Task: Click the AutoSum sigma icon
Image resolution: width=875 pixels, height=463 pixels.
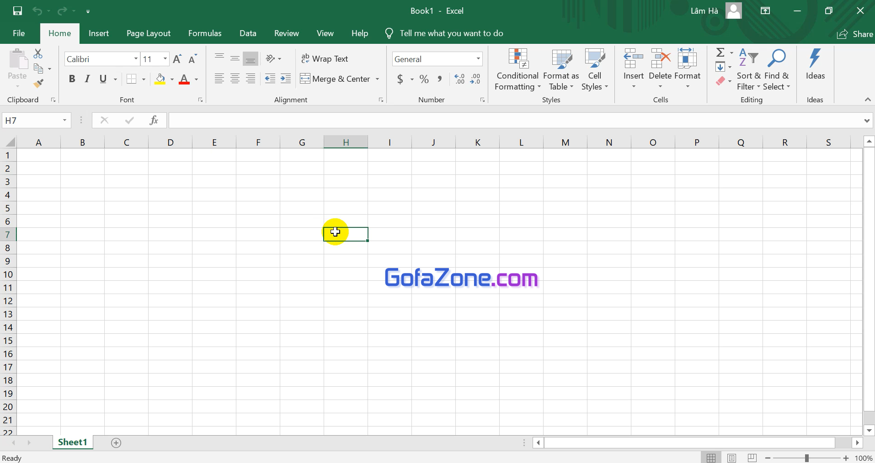Action: tap(720, 53)
